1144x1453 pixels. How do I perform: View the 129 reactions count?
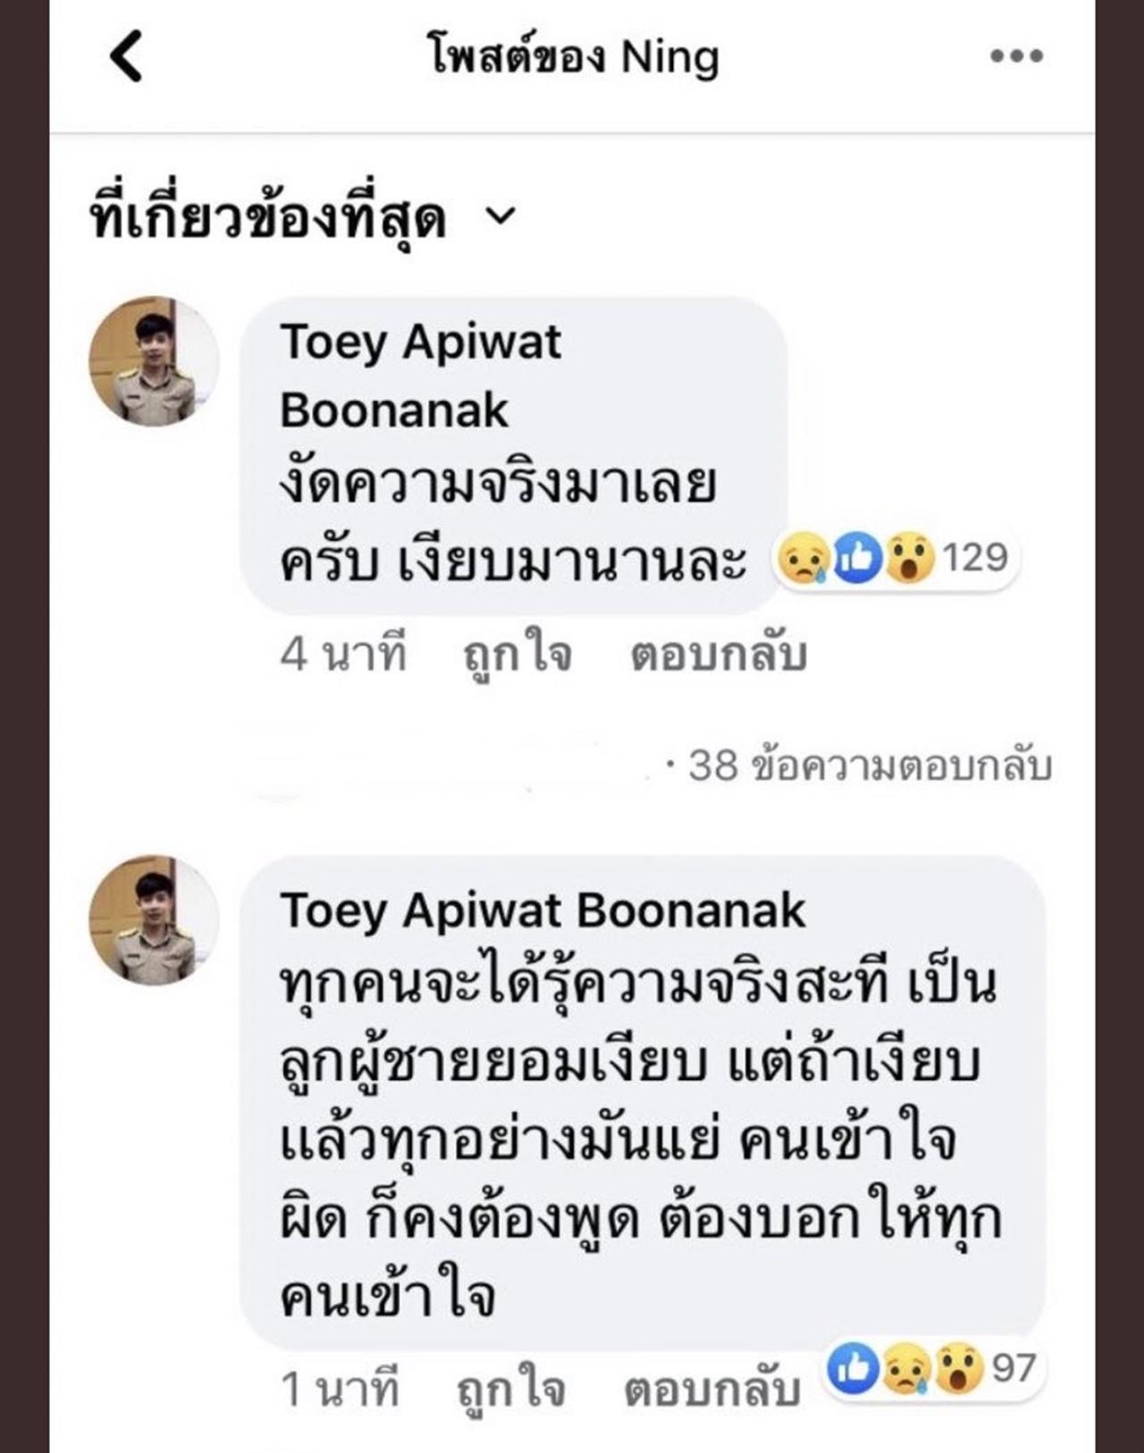(x=974, y=558)
